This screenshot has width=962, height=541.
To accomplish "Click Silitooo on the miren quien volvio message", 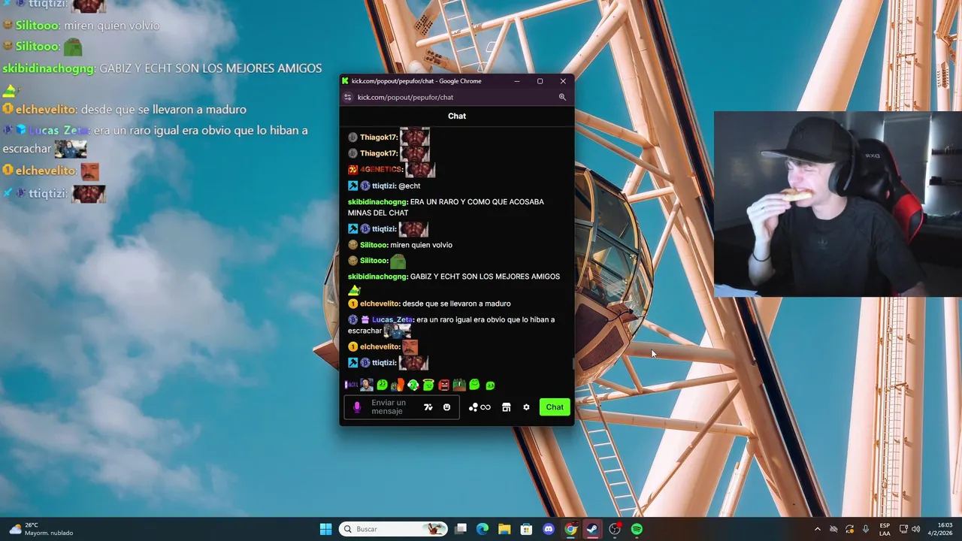I will coord(374,245).
